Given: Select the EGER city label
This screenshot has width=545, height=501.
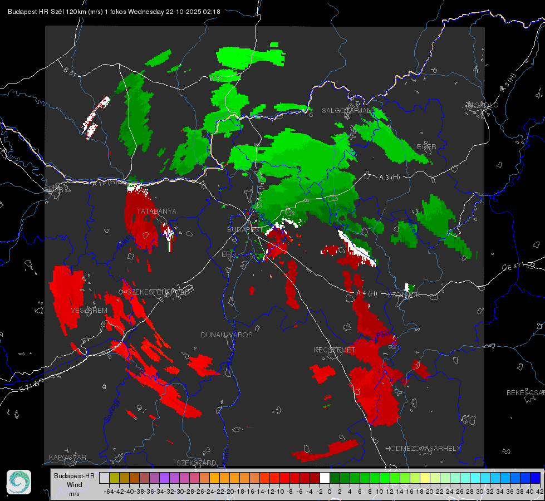Looking at the screenshot, I should click(x=426, y=147).
